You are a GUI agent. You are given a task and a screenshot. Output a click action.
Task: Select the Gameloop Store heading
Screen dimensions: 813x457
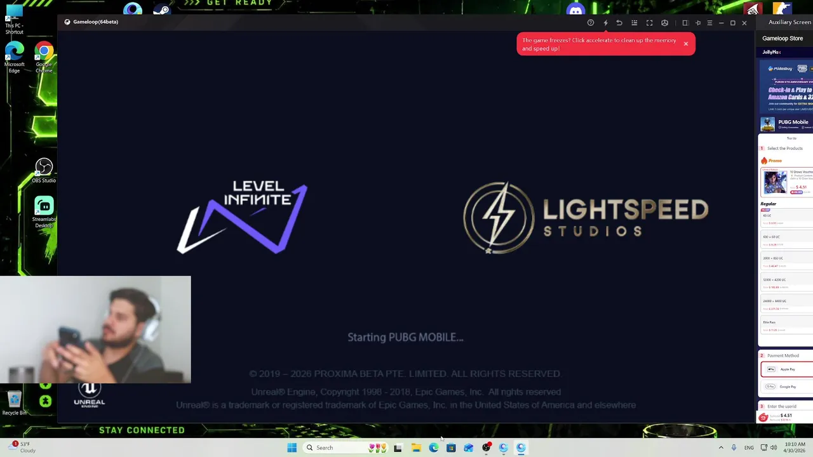click(x=783, y=38)
